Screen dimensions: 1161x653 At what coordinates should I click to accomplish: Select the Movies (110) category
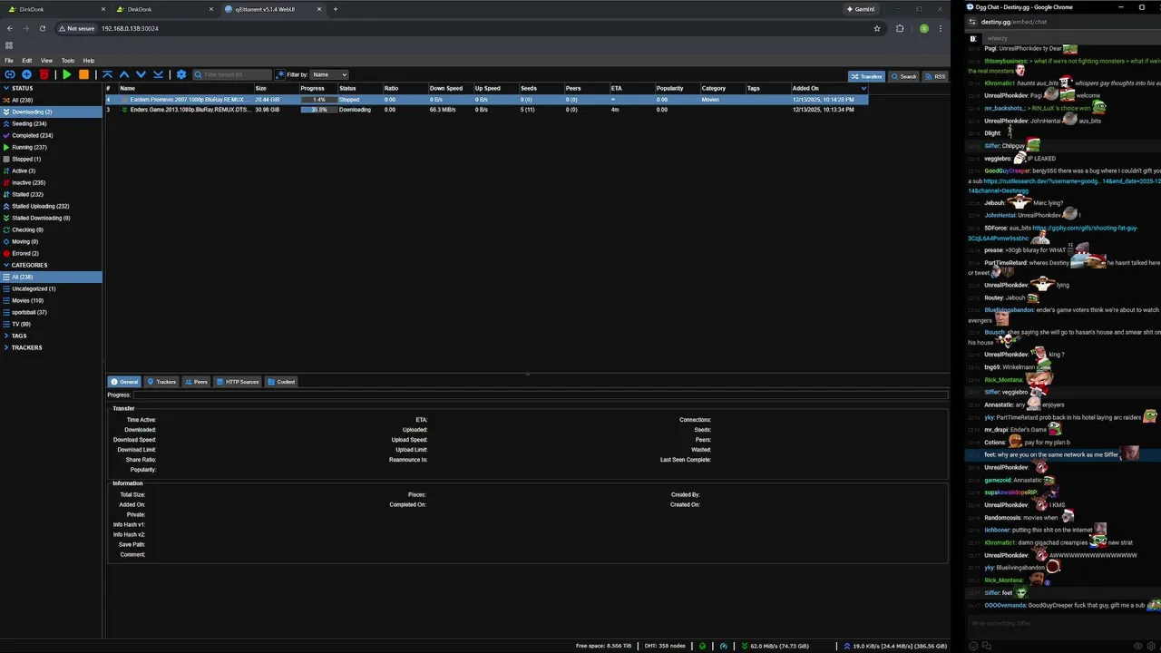pyautogui.click(x=51, y=300)
